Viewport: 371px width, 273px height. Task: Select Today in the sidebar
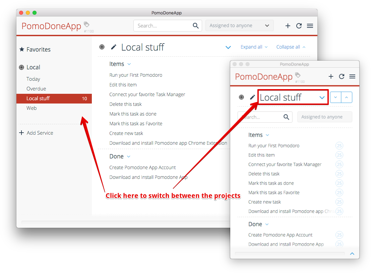click(33, 79)
